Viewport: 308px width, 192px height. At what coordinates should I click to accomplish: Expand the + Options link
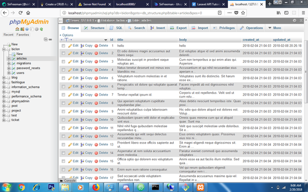tap(66, 35)
